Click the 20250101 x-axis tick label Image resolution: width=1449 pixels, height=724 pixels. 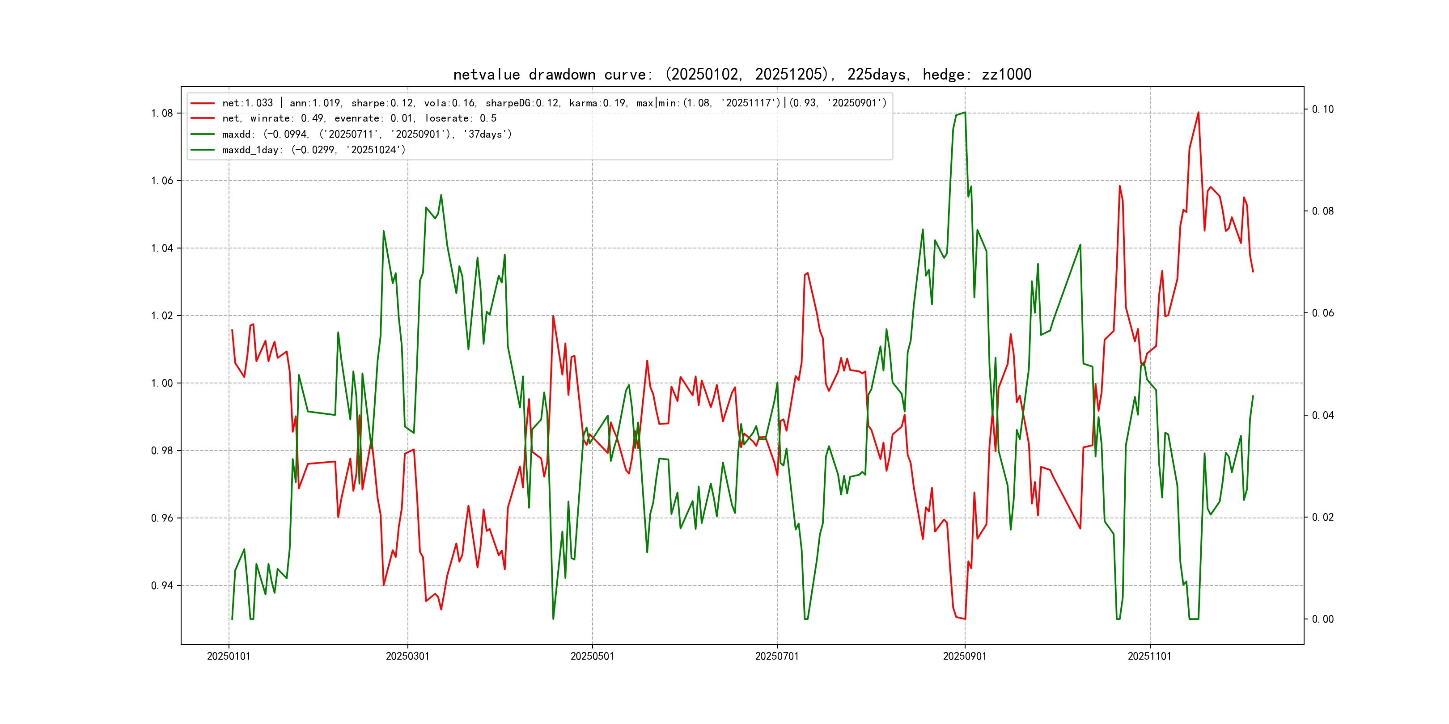coord(229,656)
